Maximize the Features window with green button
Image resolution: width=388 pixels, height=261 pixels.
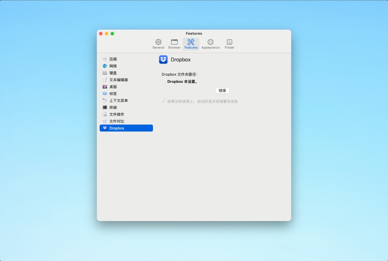pyautogui.click(x=112, y=34)
